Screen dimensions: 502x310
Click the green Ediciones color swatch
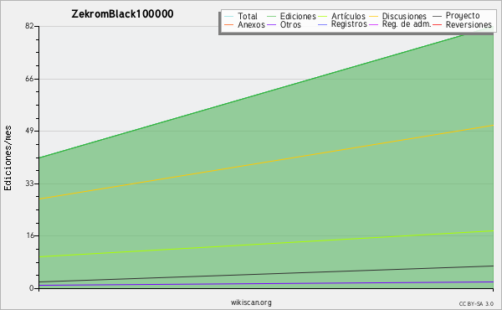271,17
